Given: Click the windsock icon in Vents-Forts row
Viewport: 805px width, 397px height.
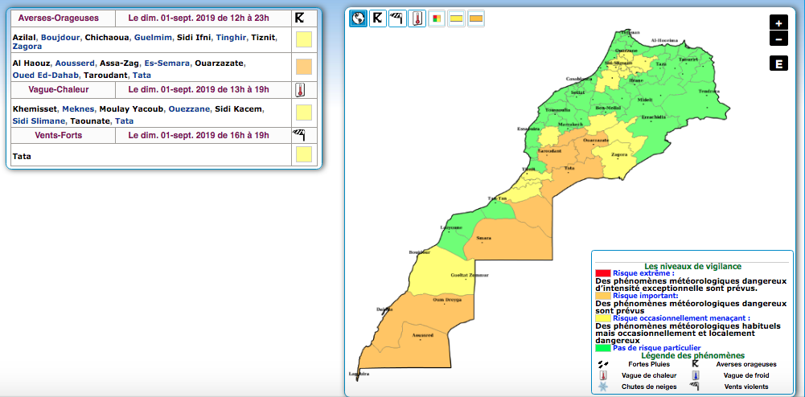Looking at the screenshot, I should click(x=300, y=136).
